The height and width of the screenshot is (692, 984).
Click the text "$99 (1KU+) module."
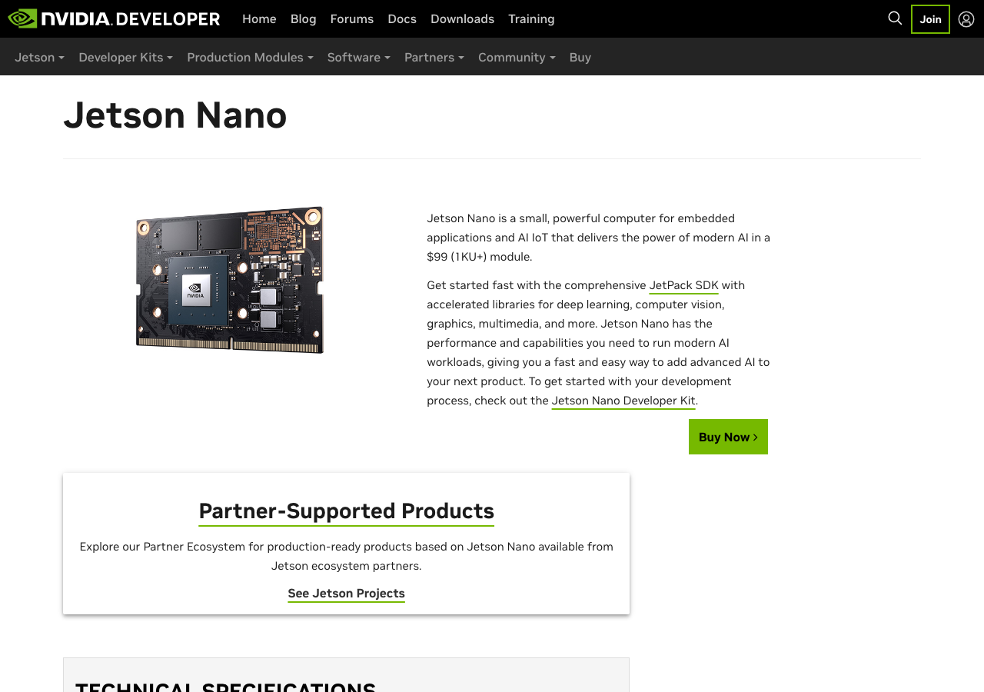coord(480,257)
